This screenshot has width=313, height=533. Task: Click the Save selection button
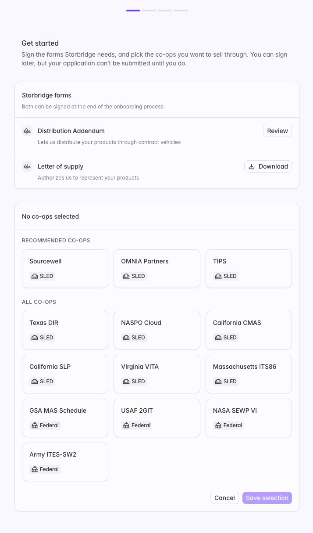(267, 498)
